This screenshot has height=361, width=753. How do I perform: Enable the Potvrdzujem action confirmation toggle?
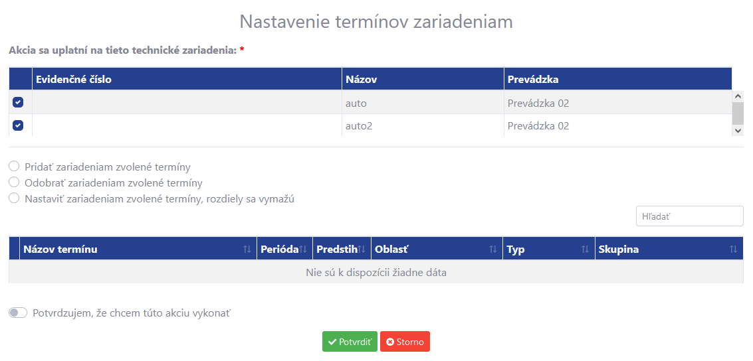pos(18,313)
